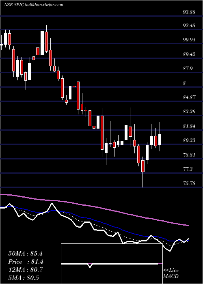The image size is (203, 284).
Task: Select the 89.42 price axis label
Action: click(x=189, y=54)
